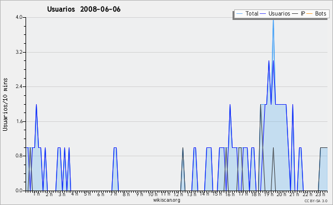The width and height of the screenshot is (333, 205).
Task: Click the 'wikiscan.org' caption below axis
Action: pyautogui.click(x=167, y=200)
